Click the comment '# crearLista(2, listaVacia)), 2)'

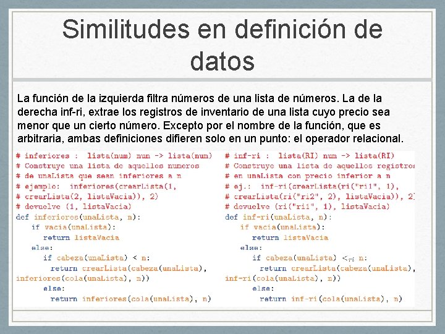tap(87, 197)
